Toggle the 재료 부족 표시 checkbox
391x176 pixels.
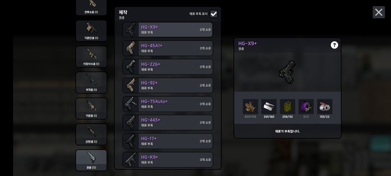(x=214, y=14)
